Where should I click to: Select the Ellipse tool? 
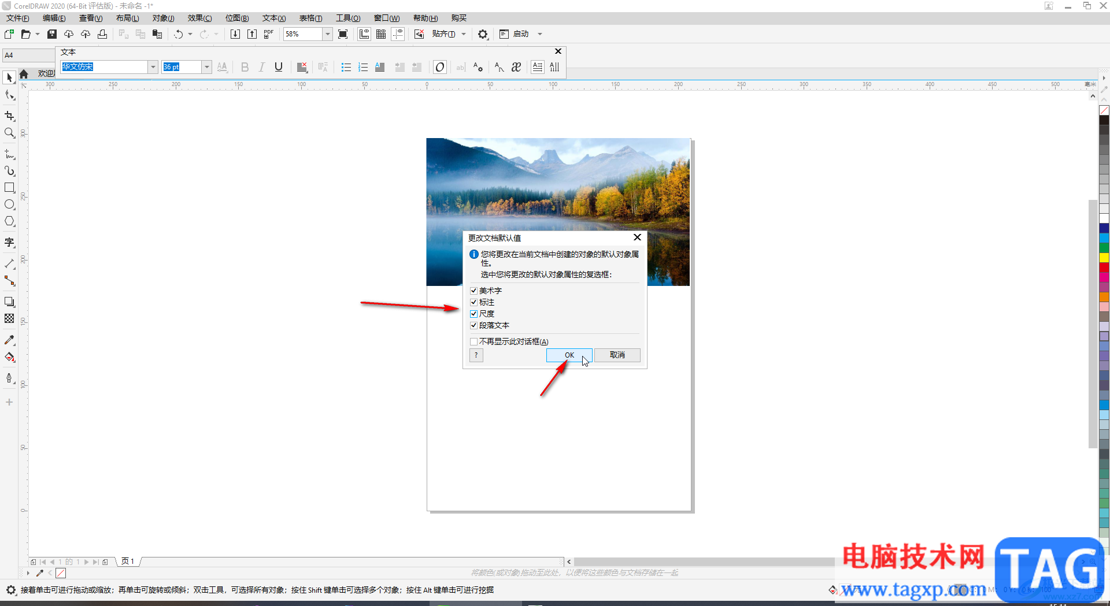pyautogui.click(x=9, y=205)
